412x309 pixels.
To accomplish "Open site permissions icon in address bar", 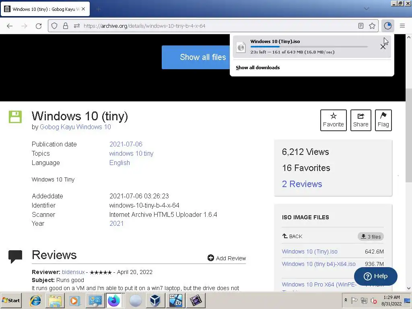I will click(x=77, y=26).
